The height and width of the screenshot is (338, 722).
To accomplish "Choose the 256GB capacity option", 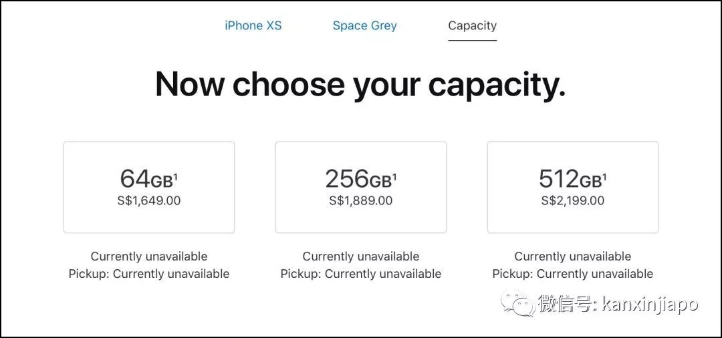I will tap(361, 187).
